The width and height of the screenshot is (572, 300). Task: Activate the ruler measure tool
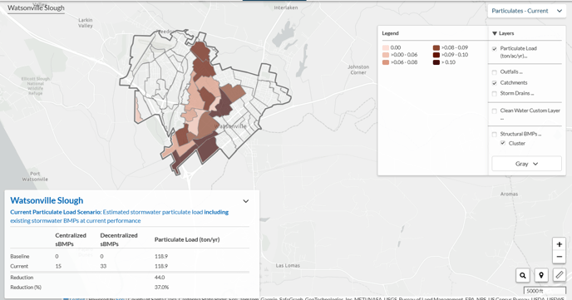tap(560, 275)
